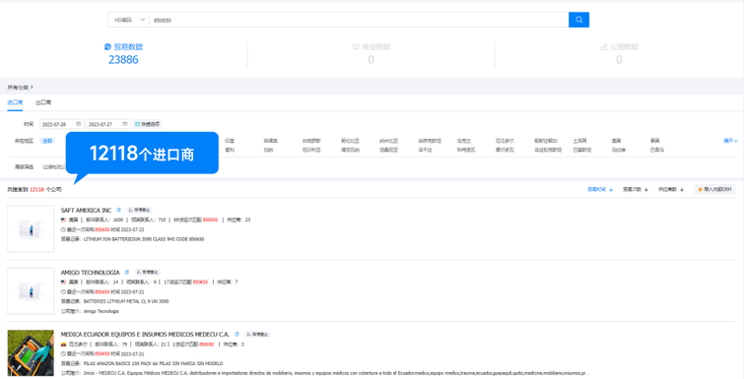Click the trade data icon above 23886
This screenshot has width=744, height=379.
tap(107, 47)
